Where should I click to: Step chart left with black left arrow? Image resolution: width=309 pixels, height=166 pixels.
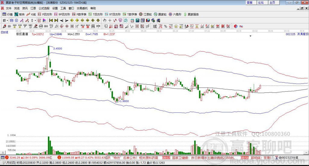[x=62, y=20]
